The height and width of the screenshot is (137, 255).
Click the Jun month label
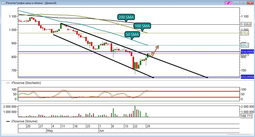click(101, 130)
